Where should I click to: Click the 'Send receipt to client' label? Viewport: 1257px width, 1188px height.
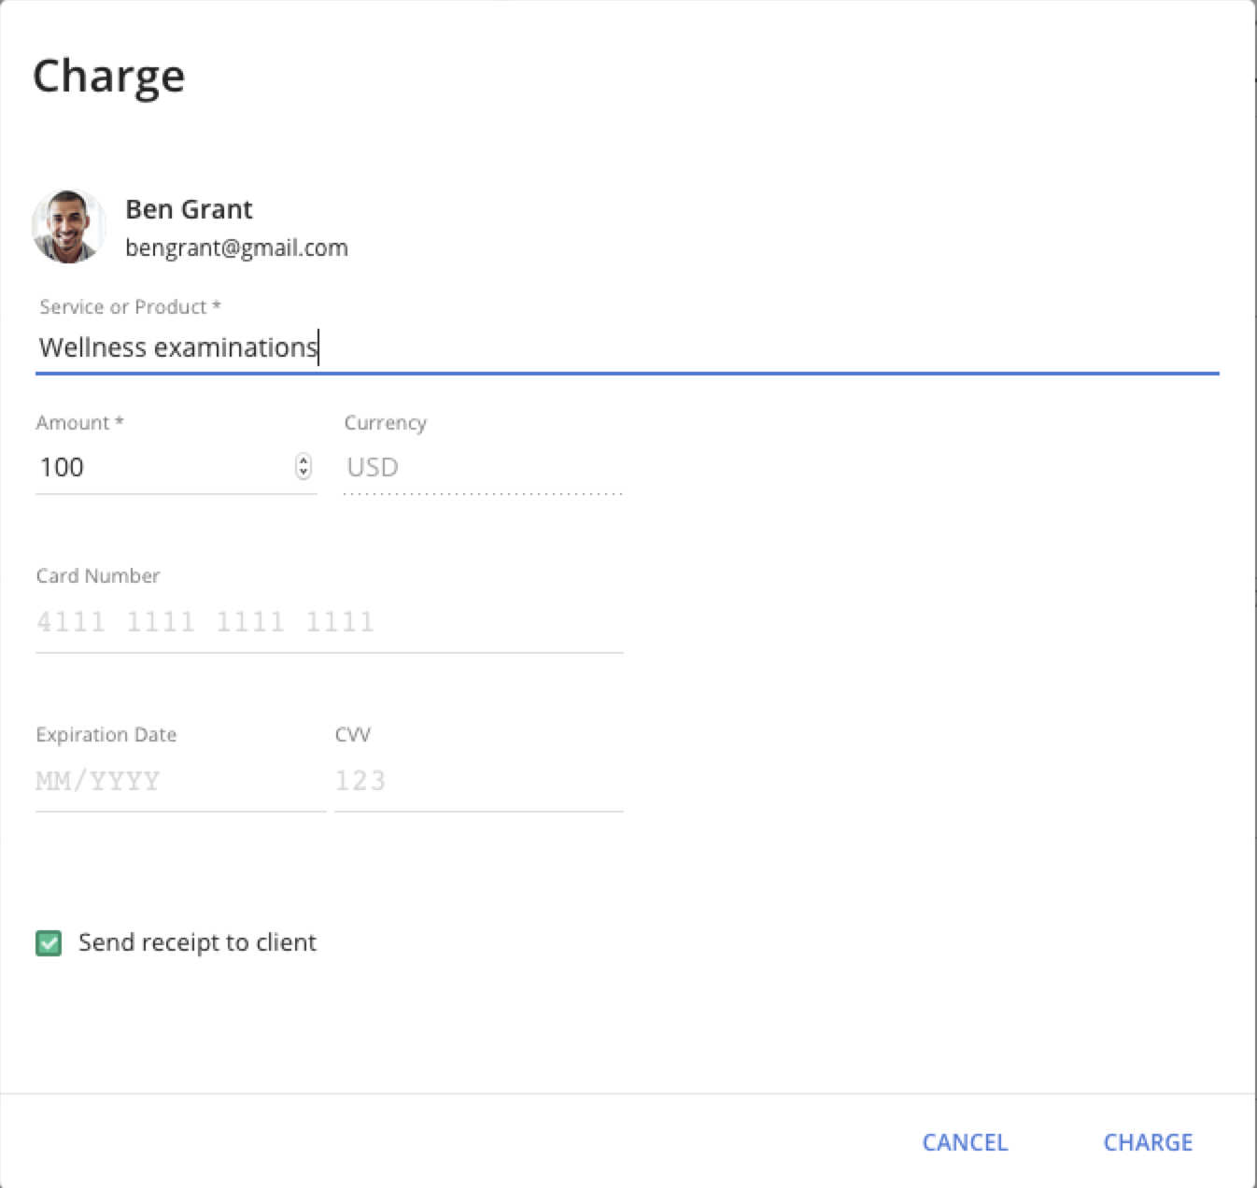click(x=197, y=942)
